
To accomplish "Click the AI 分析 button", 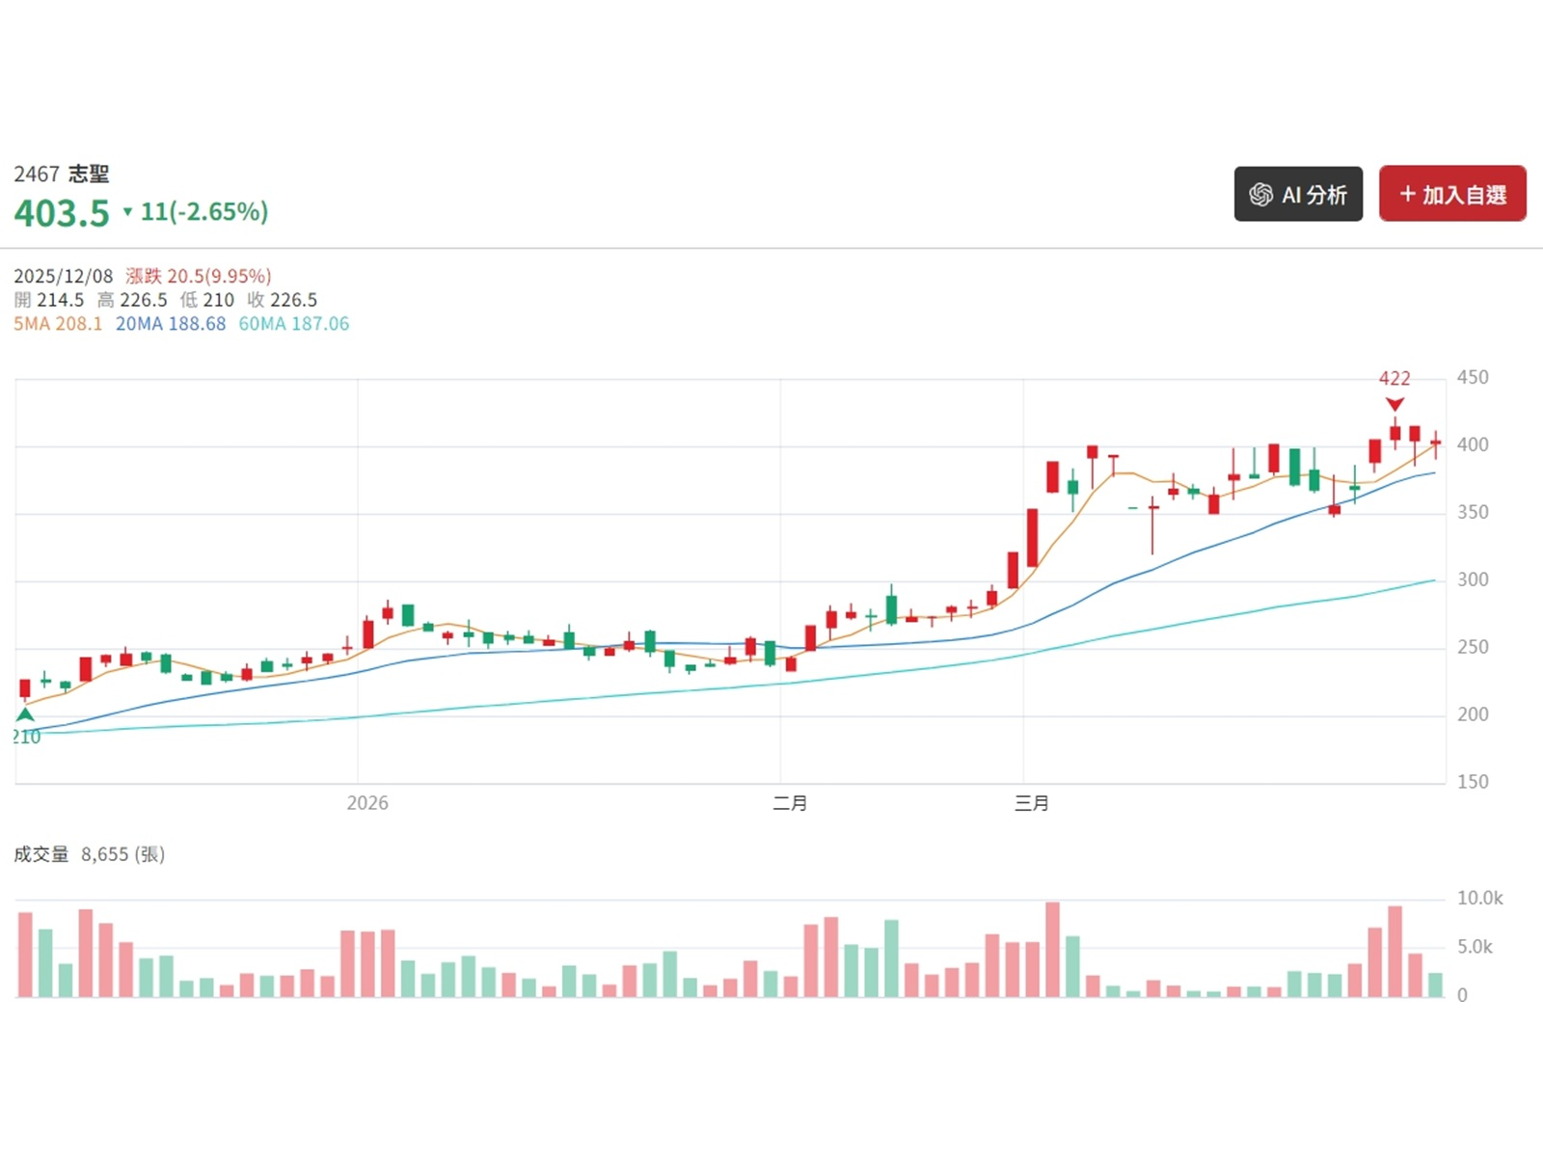I will coord(1297,194).
